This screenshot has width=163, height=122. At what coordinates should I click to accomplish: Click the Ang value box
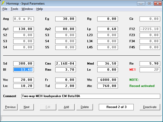coord(23,19)
